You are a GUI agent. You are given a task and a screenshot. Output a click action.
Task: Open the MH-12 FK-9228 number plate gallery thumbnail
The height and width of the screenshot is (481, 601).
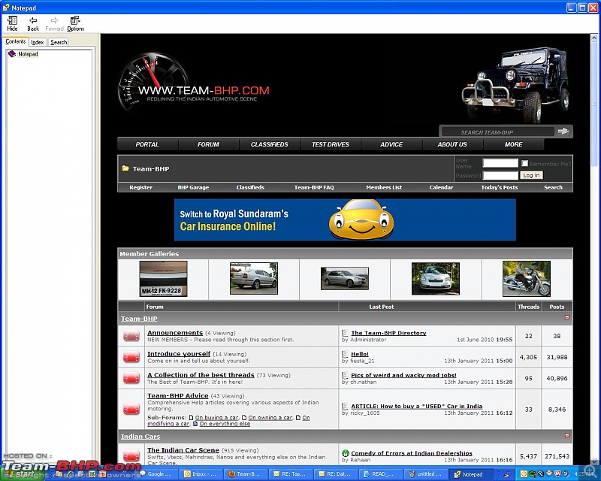[163, 279]
